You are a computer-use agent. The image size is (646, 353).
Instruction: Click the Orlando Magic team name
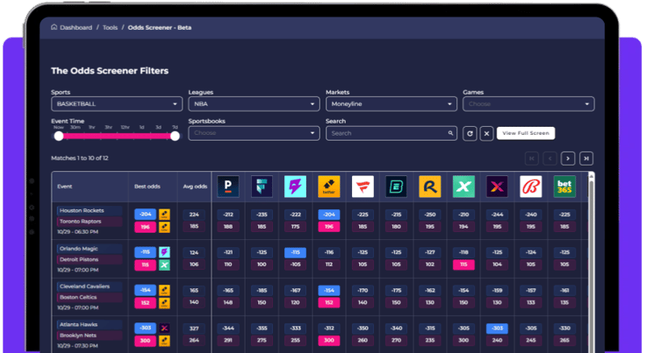point(78,249)
